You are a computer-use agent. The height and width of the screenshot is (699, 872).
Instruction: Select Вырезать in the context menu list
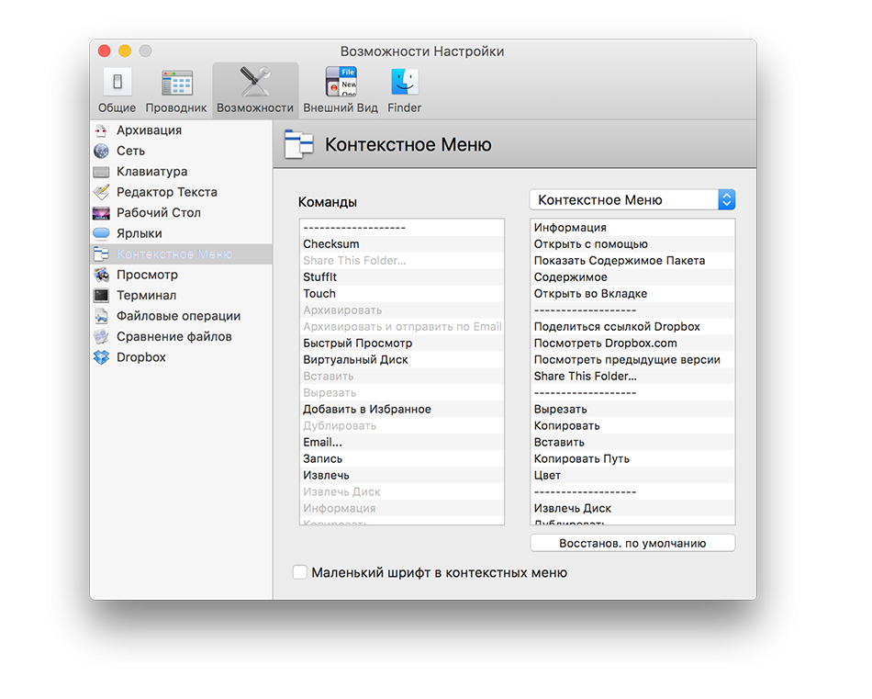(632, 409)
